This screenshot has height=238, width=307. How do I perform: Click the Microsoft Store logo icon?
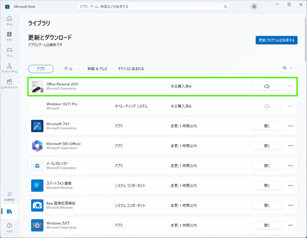coord(7,7)
